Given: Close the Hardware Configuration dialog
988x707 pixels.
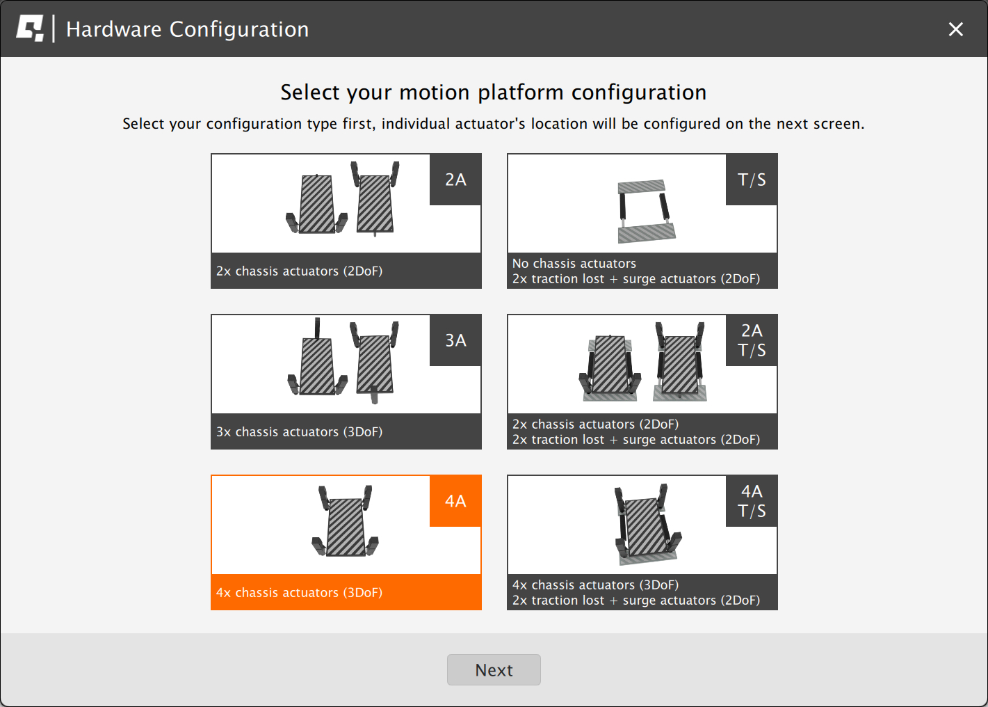Looking at the screenshot, I should [x=956, y=29].
